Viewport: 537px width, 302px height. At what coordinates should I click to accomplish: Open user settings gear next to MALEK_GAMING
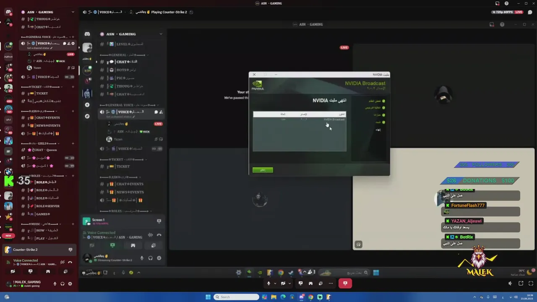click(70, 284)
